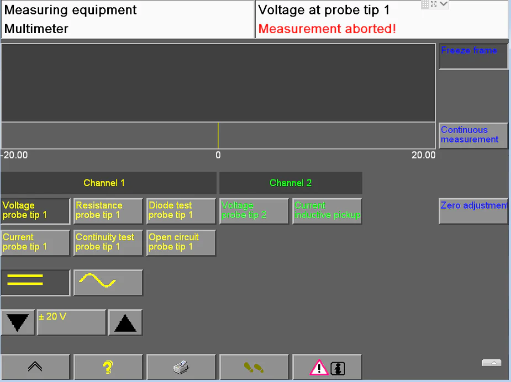The width and height of the screenshot is (511, 382).
Task: Toggle fullscreen with the expand arrows icon
Action: (x=434, y=4)
